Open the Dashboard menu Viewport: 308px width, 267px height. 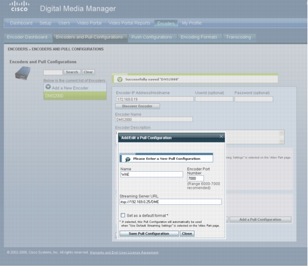pyautogui.click(x=22, y=23)
